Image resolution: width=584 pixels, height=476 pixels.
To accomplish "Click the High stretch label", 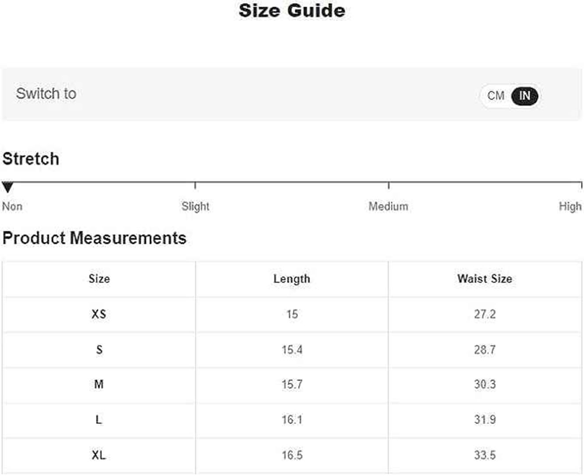I will pos(570,206).
